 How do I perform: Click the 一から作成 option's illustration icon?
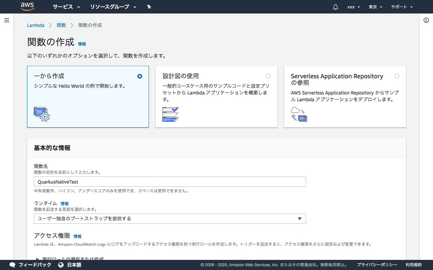click(42, 114)
